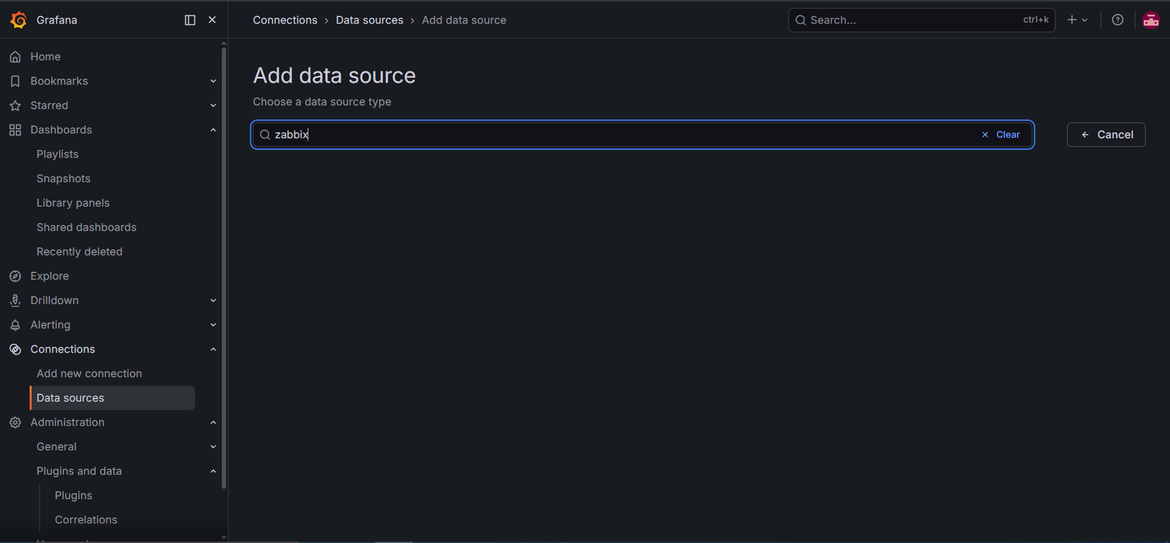Click the magnifier in the zabbix filter

pyautogui.click(x=264, y=135)
